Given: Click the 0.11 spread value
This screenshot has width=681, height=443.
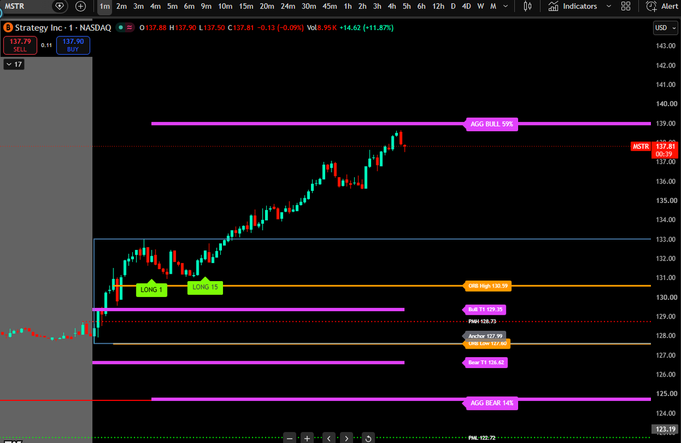Looking at the screenshot, I should point(47,45).
